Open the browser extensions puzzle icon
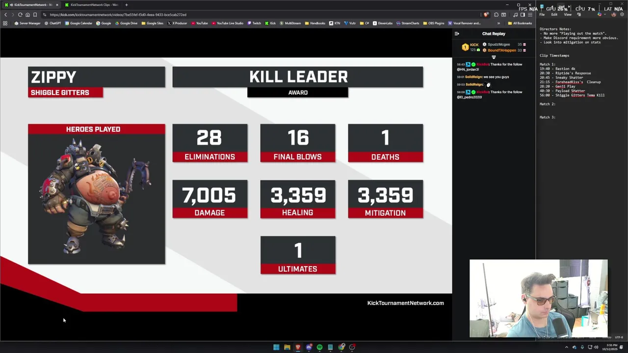Image resolution: width=628 pixels, height=353 pixels. (496, 15)
